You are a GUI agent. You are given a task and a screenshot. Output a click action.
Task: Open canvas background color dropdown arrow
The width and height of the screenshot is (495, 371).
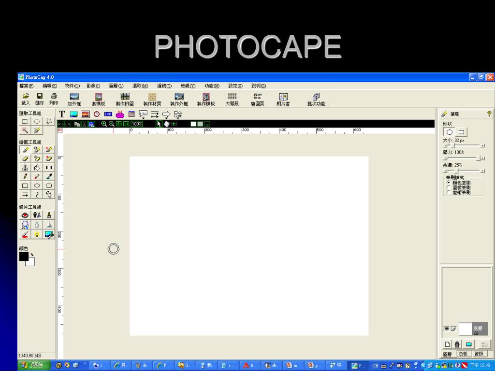click(207, 124)
